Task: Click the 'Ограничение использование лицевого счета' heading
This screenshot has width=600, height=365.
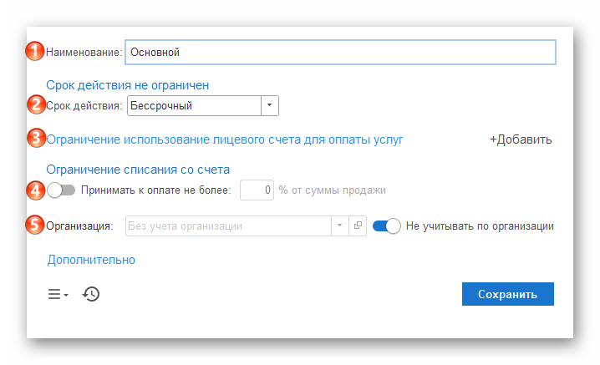Action: (225, 139)
